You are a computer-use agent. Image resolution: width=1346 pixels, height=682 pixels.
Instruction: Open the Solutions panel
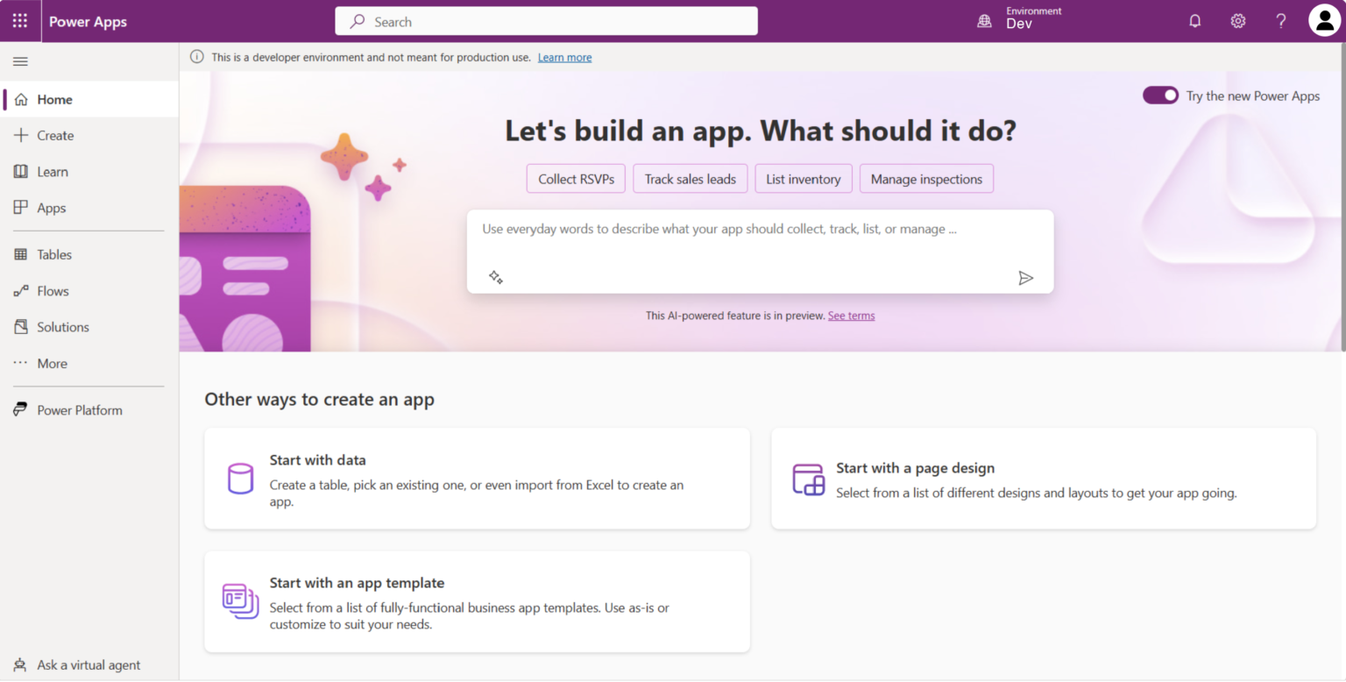click(x=62, y=326)
